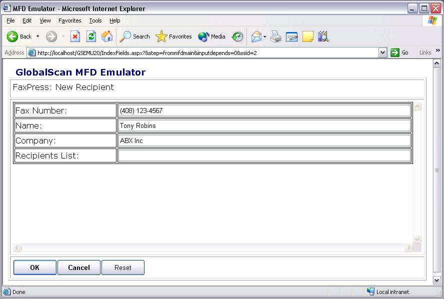
Task: Click the Internet Explorer title bar icon
Action: tap(7, 8)
